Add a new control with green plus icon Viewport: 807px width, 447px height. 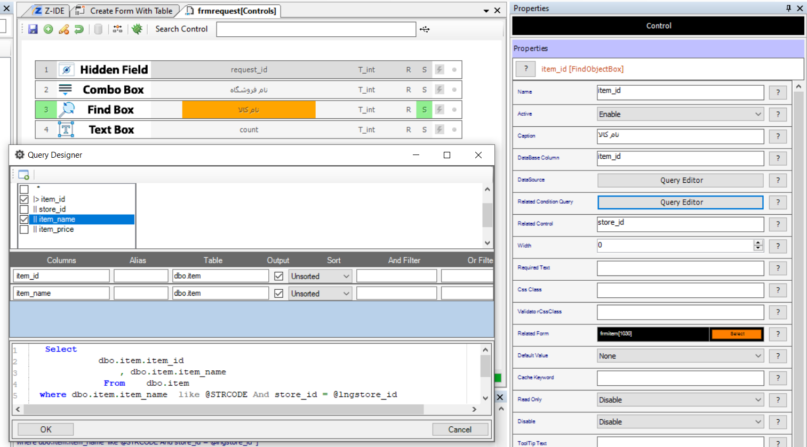point(49,29)
